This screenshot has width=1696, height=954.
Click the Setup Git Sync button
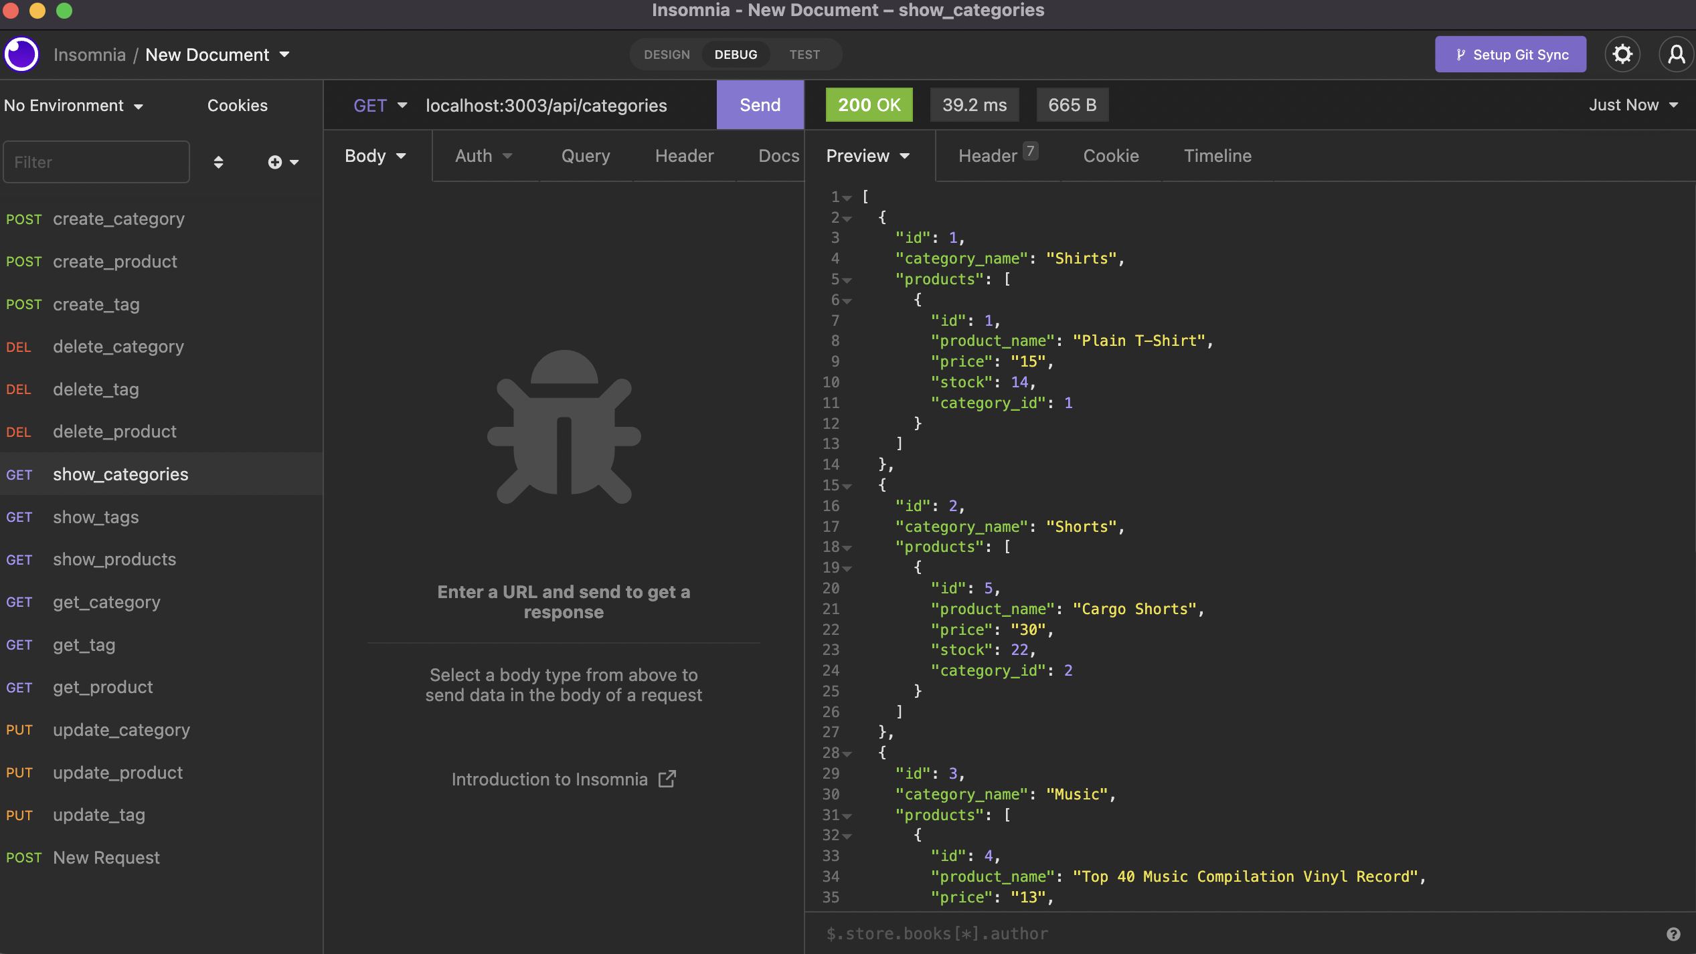1511,54
